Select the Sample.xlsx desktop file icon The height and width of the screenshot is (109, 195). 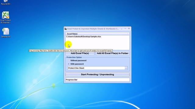click(5, 33)
